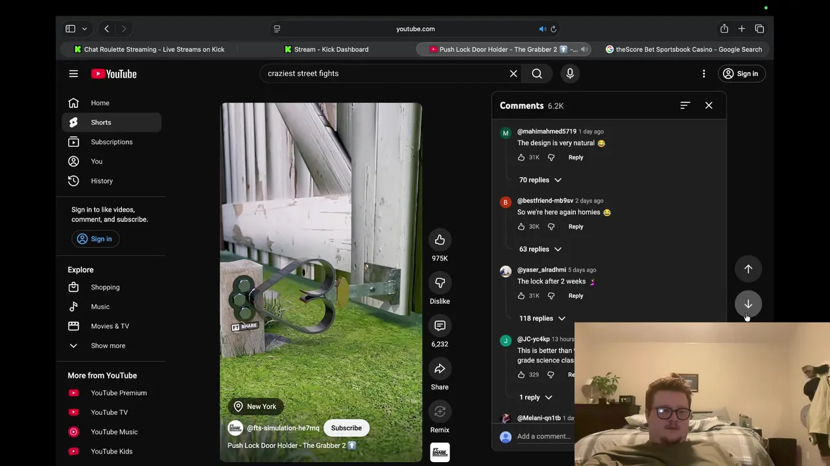Switch to Stream - Kick Dashboard tab
This screenshot has width=830, height=466.
326,49
